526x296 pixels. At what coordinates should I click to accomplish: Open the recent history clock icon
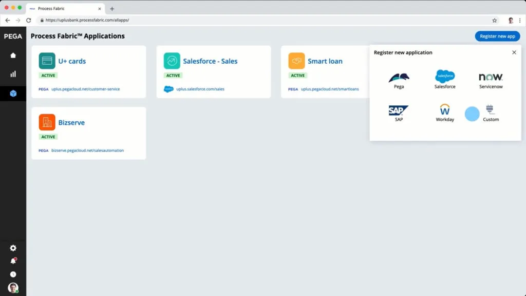point(13,274)
